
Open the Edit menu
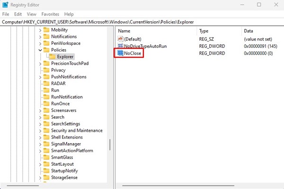pos(18,14)
